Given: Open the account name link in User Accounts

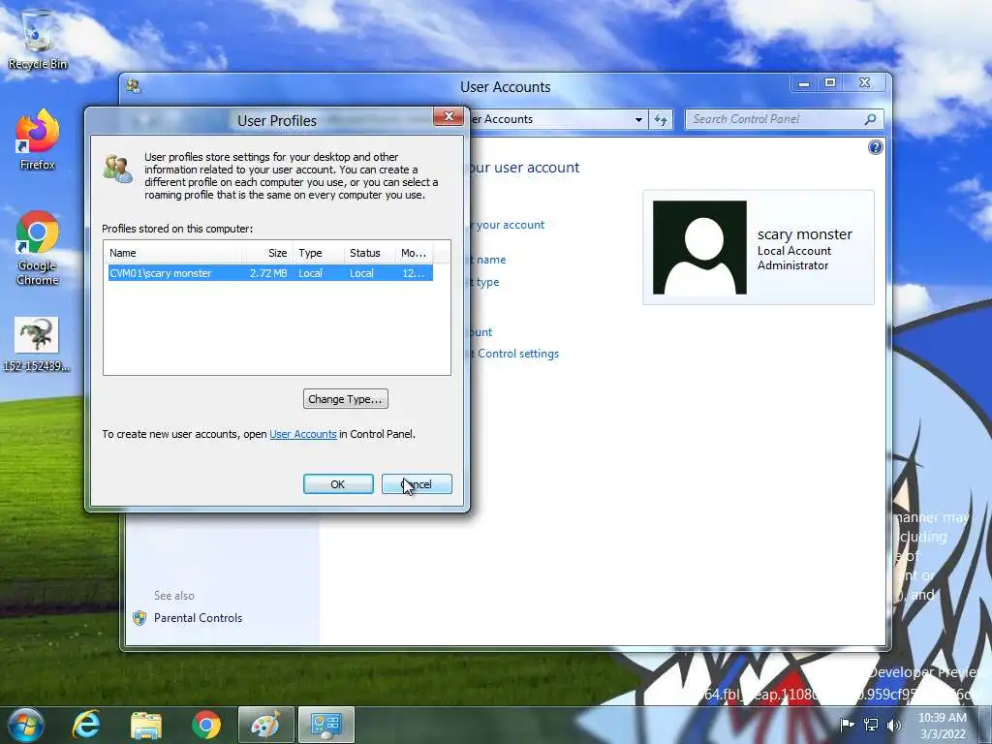Looking at the screenshot, I should (489, 260).
